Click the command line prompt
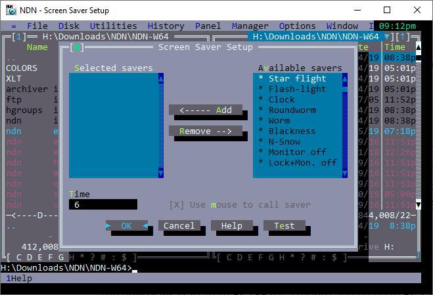 pyautogui.click(x=66, y=267)
